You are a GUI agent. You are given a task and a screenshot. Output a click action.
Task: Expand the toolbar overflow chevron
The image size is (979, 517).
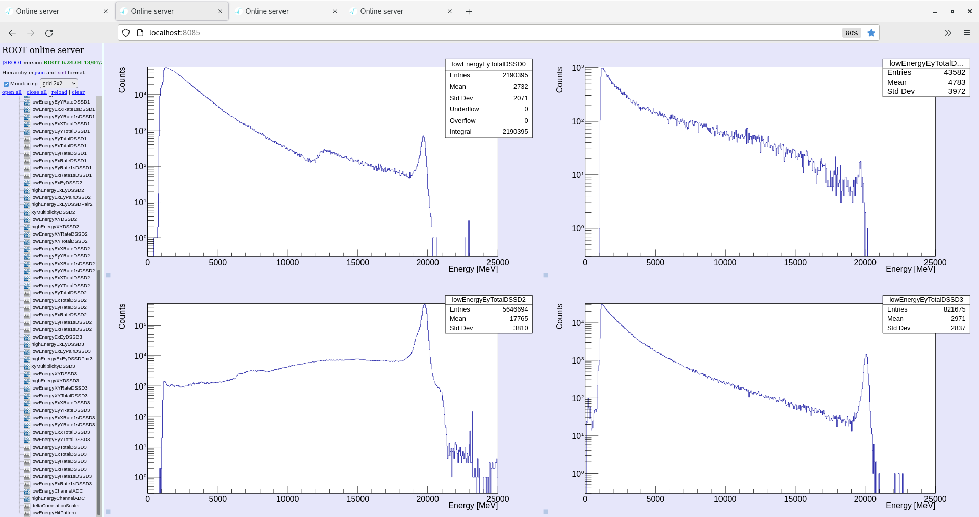pos(948,33)
